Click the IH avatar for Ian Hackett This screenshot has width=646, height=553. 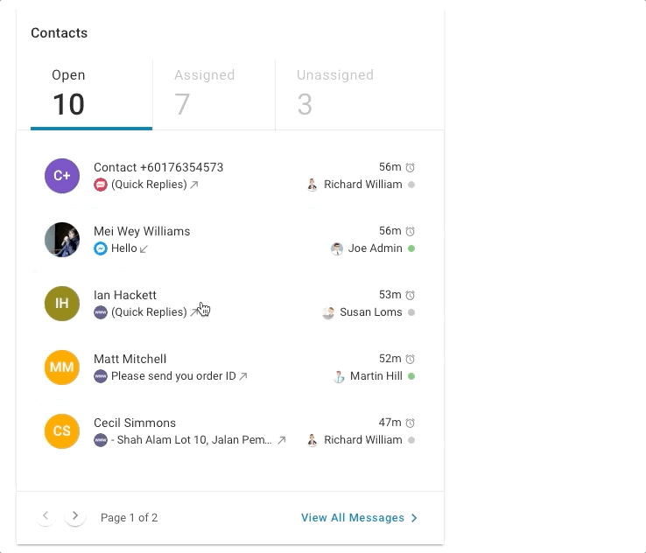point(62,304)
